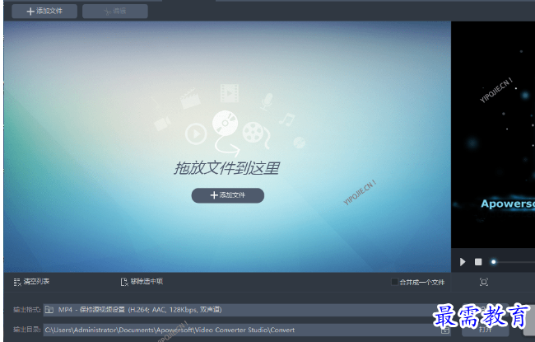Click the preview progress slider handle
Screen dimensions: 535x342
(x=493, y=262)
